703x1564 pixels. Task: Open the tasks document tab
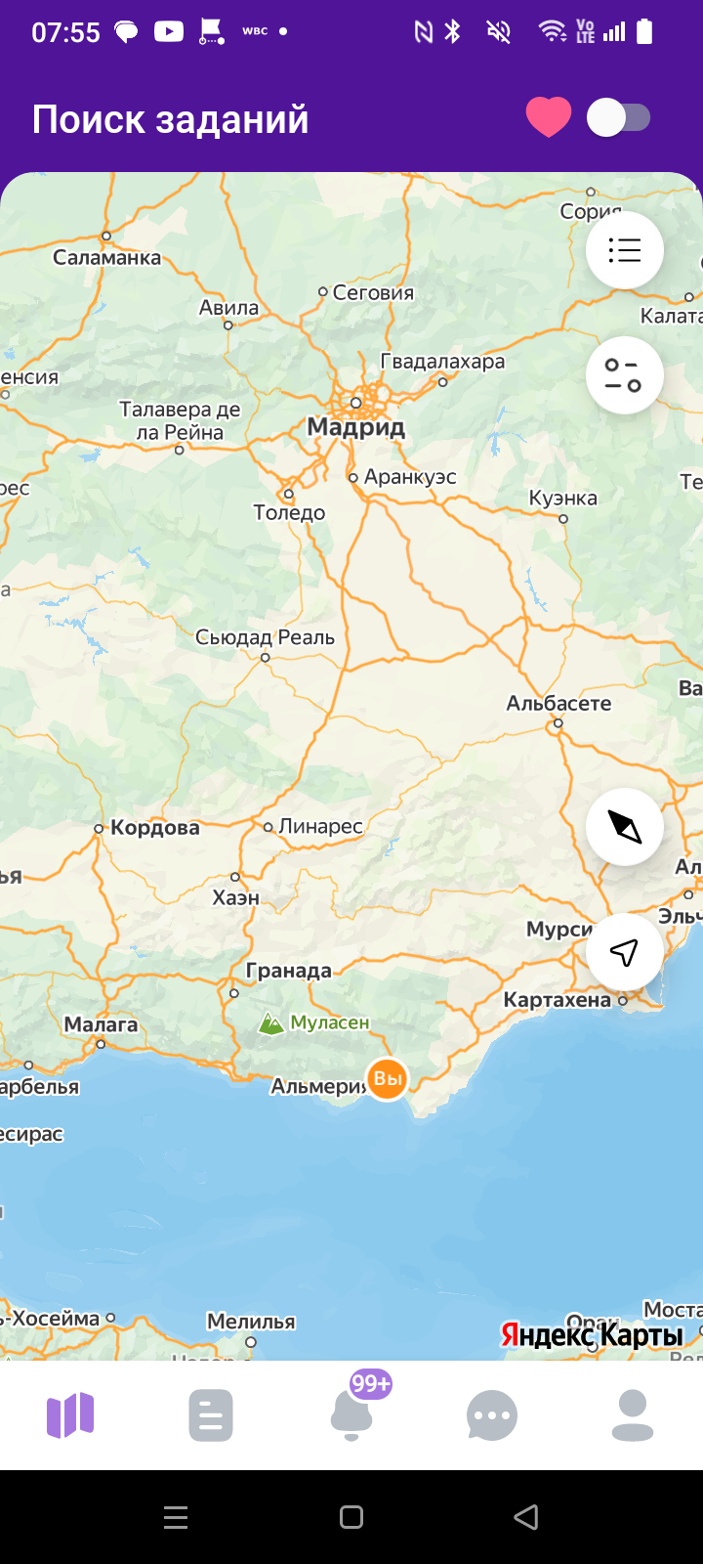click(x=211, y=1415)
